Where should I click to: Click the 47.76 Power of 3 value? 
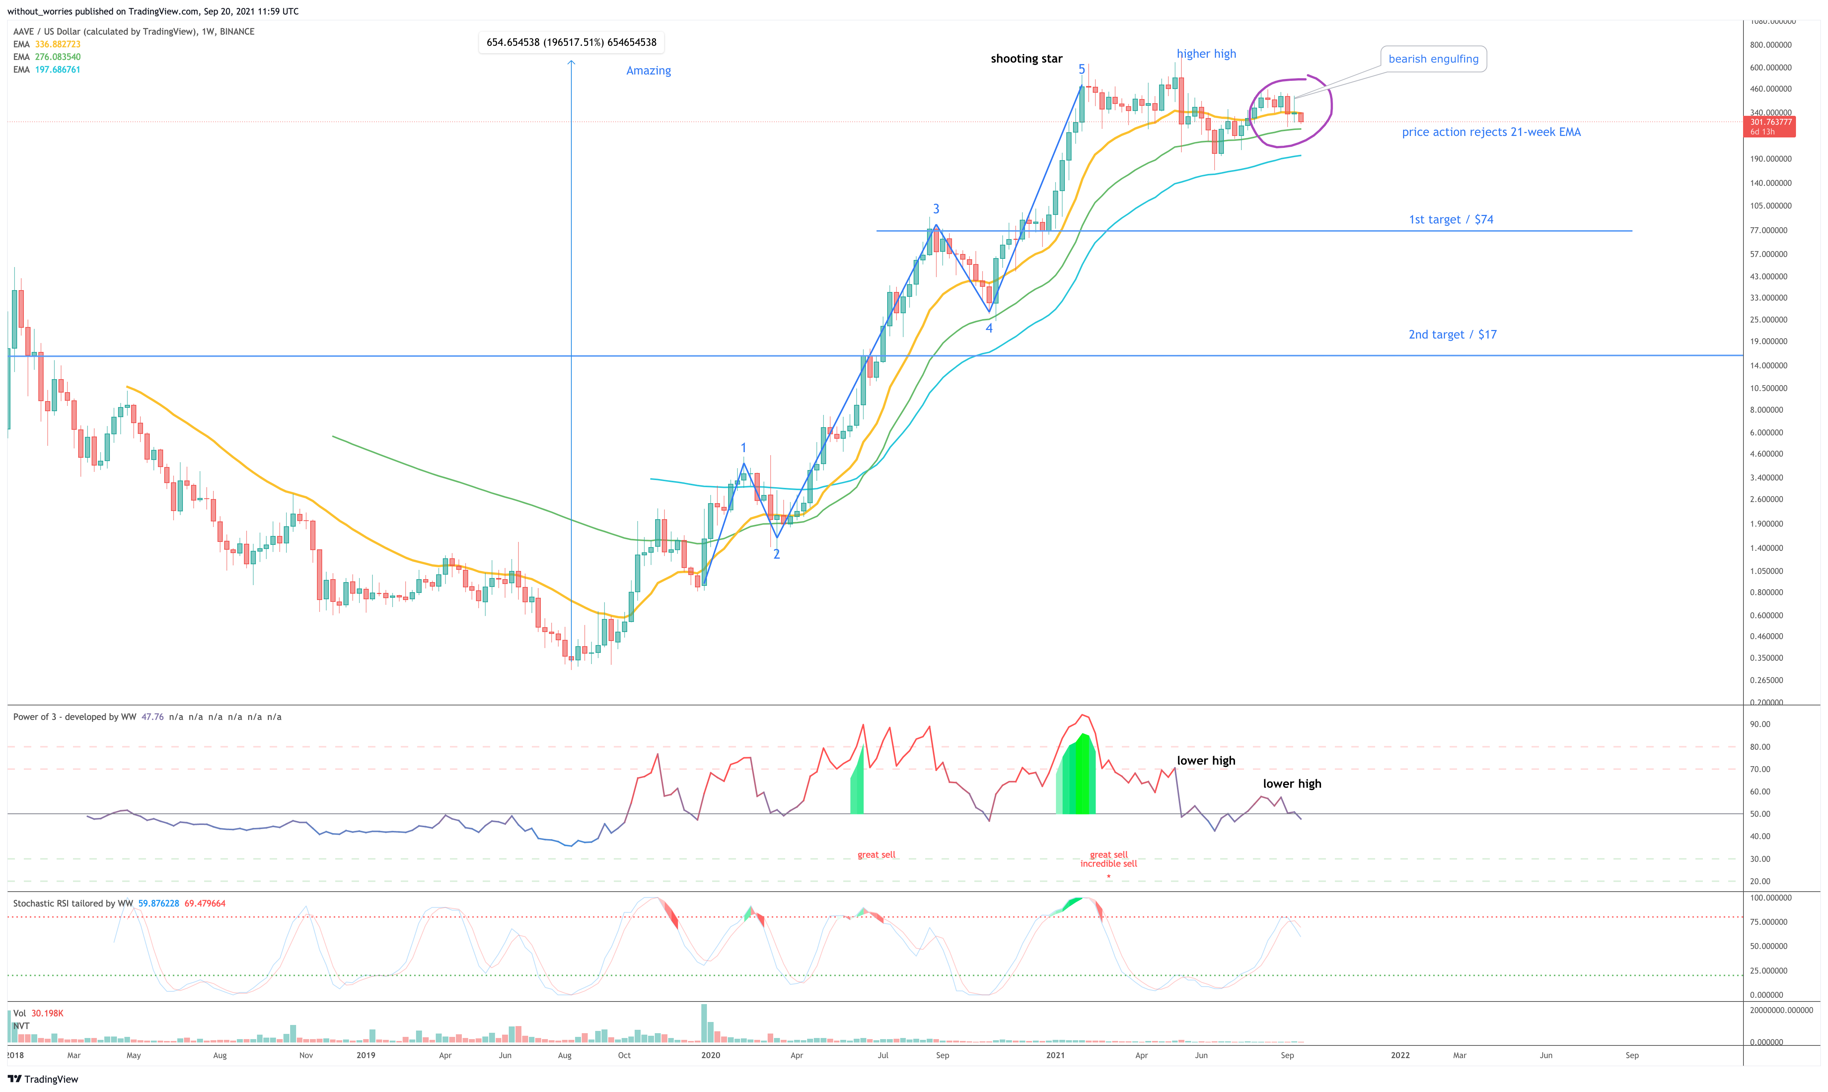coord(152,717)
